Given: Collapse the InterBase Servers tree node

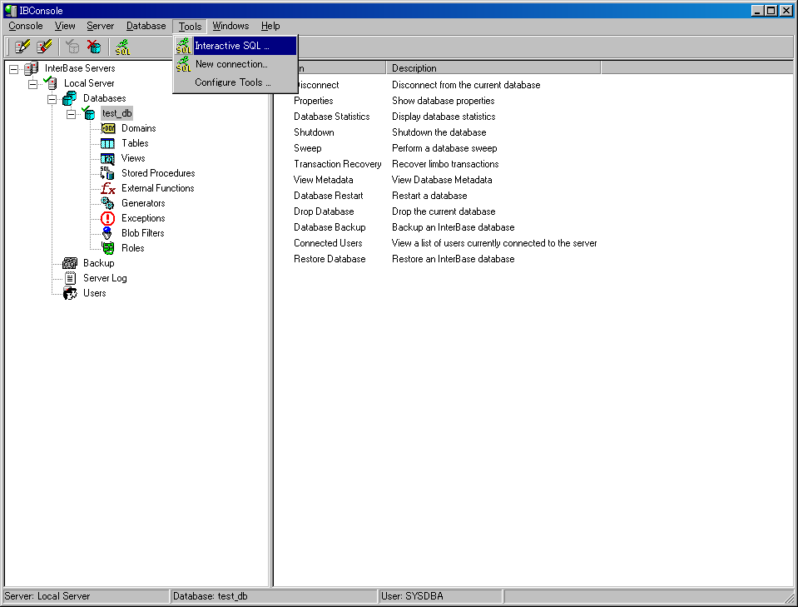Looking at the screenshot, I should point(13,68).
